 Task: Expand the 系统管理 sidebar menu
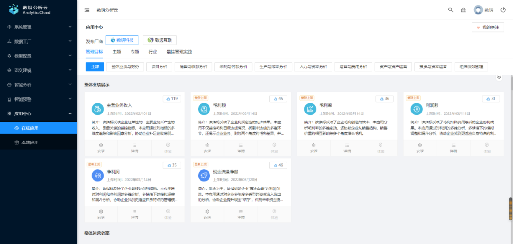click(38, 27)
